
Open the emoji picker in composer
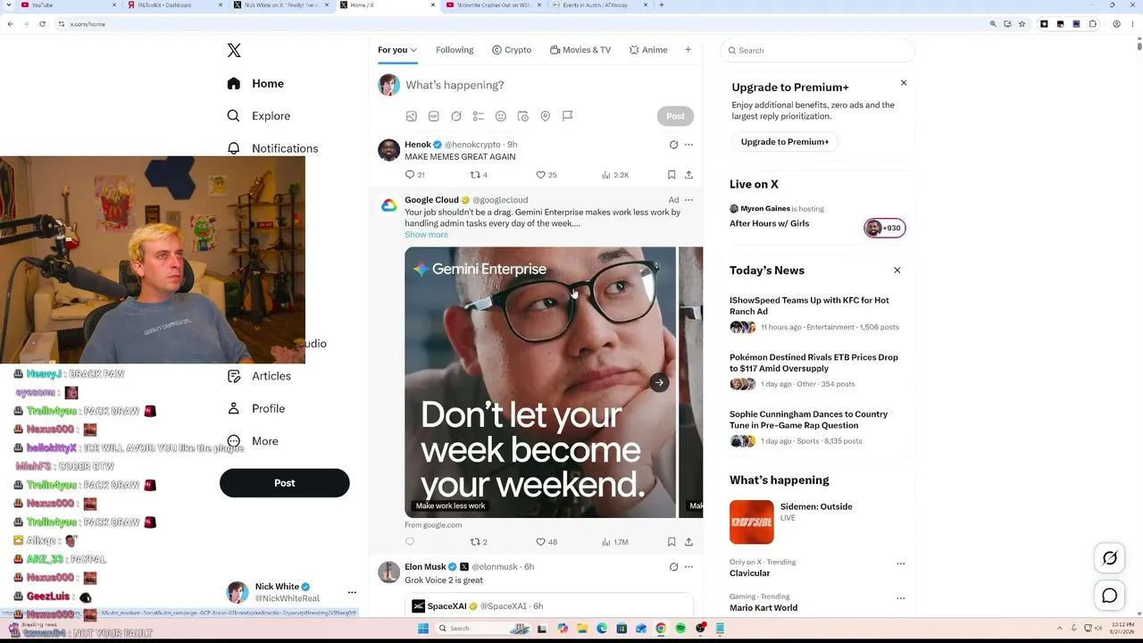[500, 116]
